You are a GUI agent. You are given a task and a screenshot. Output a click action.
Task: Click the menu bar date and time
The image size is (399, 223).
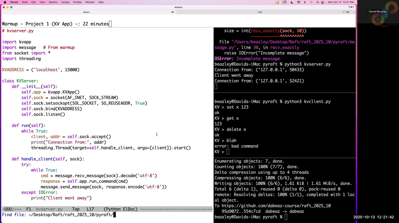[x=341, y=2]
